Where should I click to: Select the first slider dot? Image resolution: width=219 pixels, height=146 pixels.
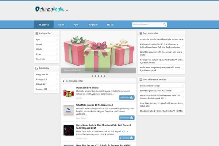click(x=92, y=76)
